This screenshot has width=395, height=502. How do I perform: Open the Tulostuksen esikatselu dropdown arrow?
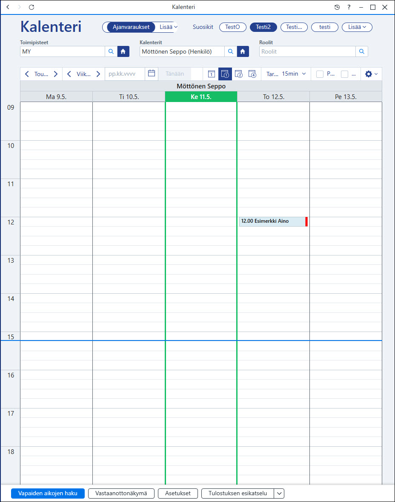tap(279, 493)
